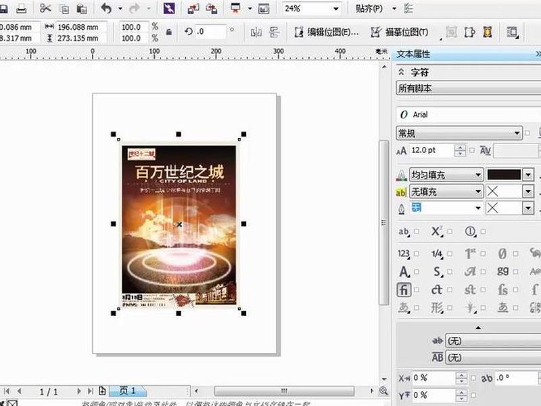Click the 12.0 pt font size field

click(x=432, y=150)
